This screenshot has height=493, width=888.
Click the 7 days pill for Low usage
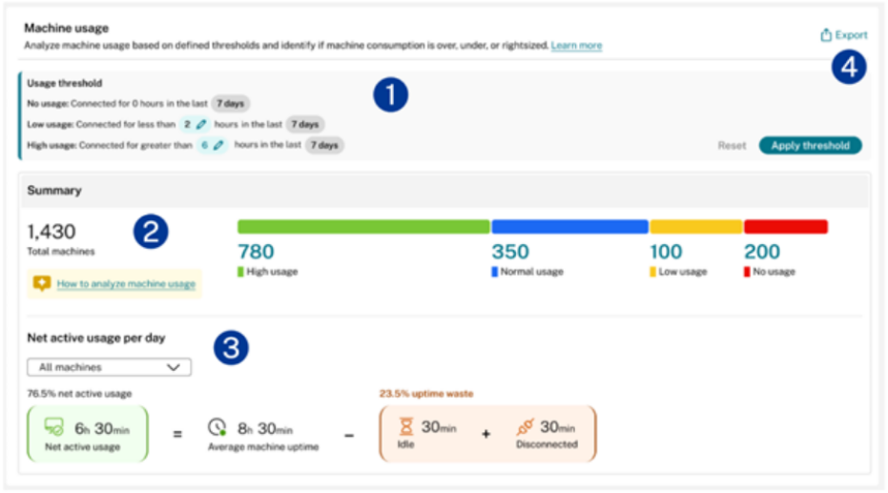click(x=304, y=124)
